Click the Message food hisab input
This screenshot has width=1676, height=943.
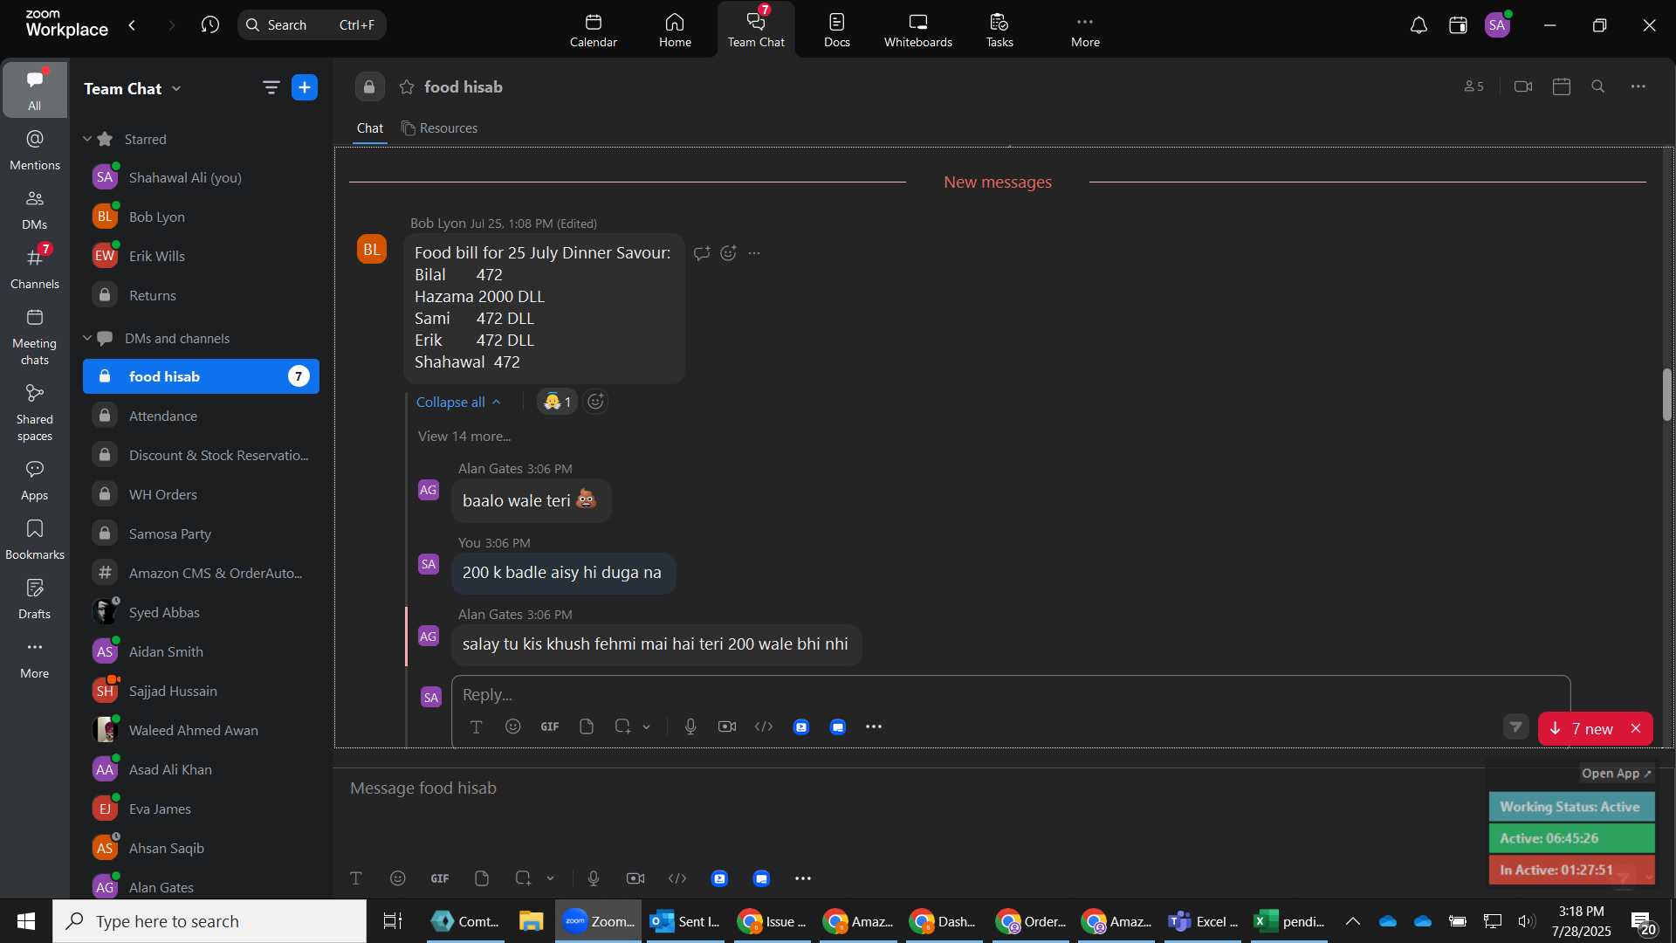(x=908, y=788)
